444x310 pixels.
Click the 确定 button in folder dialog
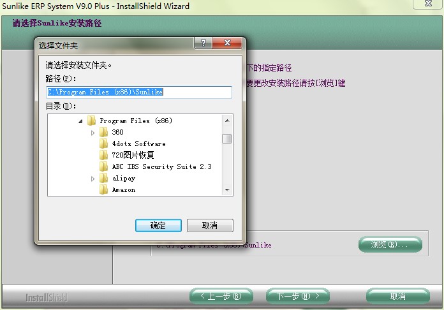point(158,225)
